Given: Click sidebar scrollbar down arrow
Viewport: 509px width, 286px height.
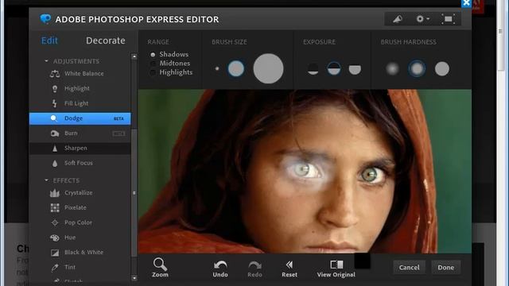Looking at the screenshot, I should point(134,278).
